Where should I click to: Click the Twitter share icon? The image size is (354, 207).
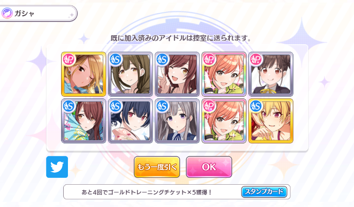(57, 167)
